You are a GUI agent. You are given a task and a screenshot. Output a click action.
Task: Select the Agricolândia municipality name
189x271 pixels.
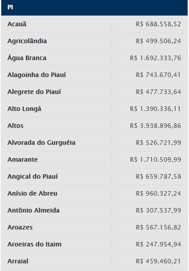27,41
